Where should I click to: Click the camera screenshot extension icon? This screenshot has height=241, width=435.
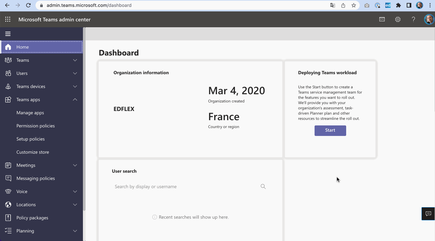[367, 5]
